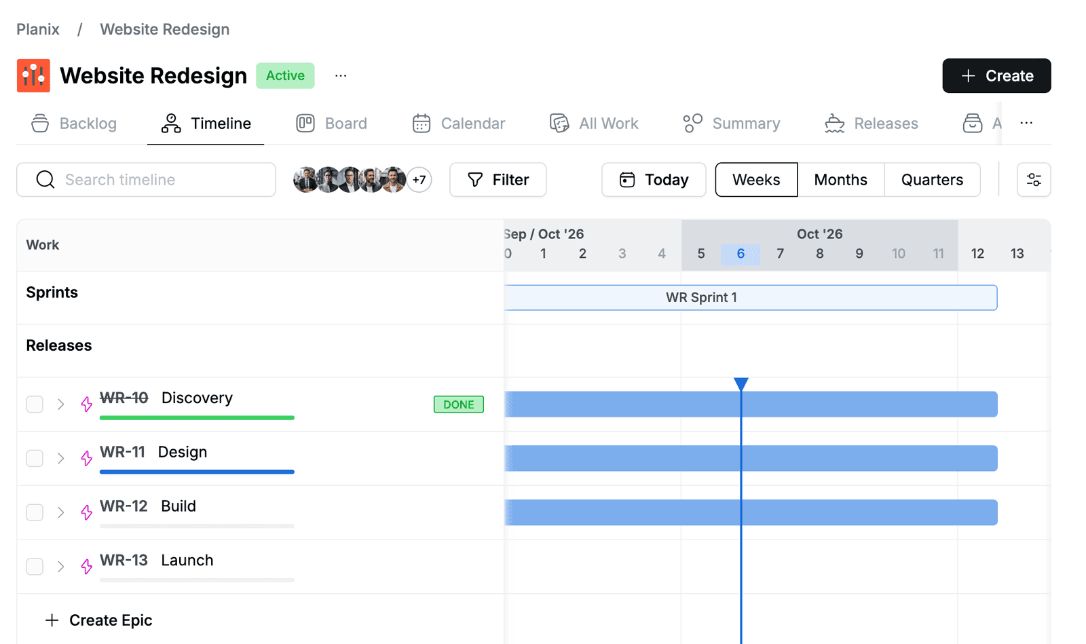
Task: Open the Calendar tab
Action: click(459, 124)
